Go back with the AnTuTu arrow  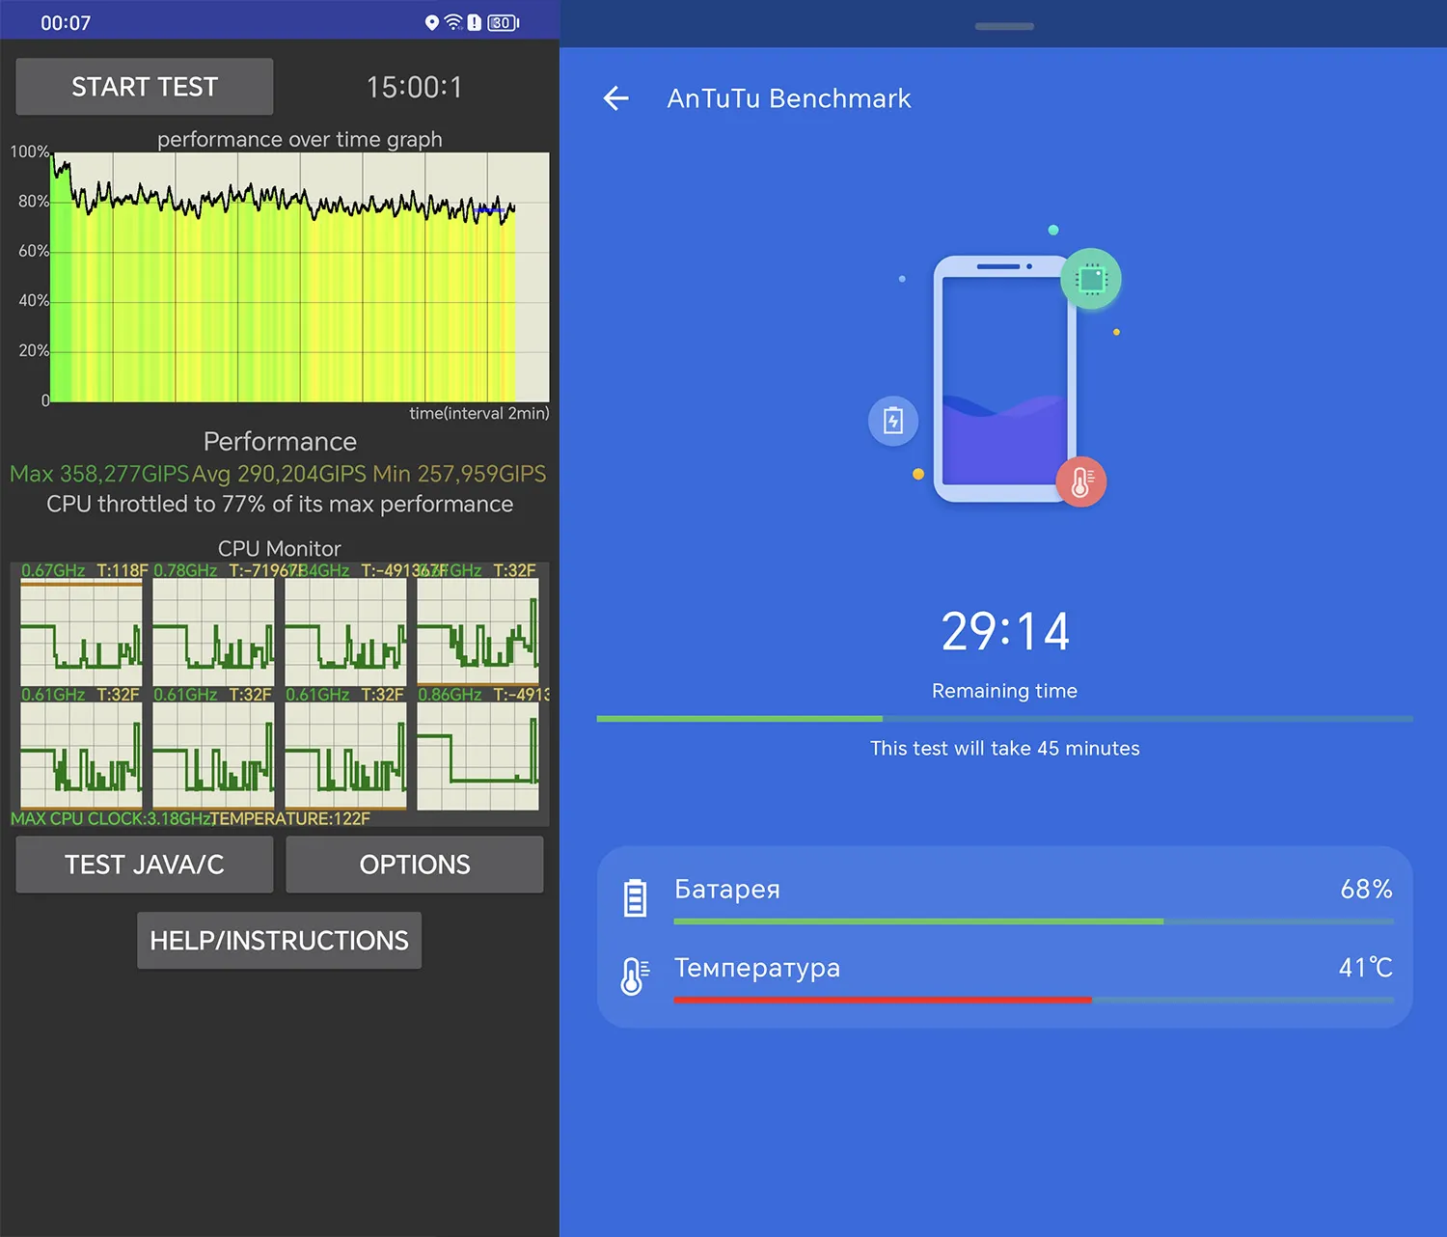pos(615,98)
